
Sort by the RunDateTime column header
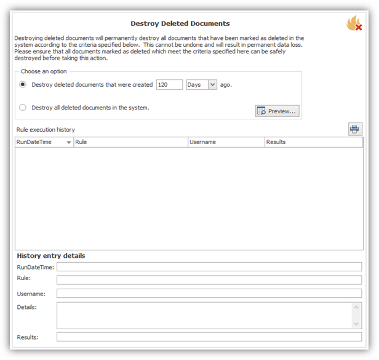point(44,142)
